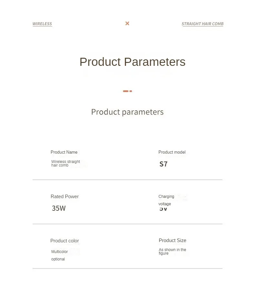Click the Wireless straight hair comb value
The image size is (255, 284).
click(x=66, y=163)
